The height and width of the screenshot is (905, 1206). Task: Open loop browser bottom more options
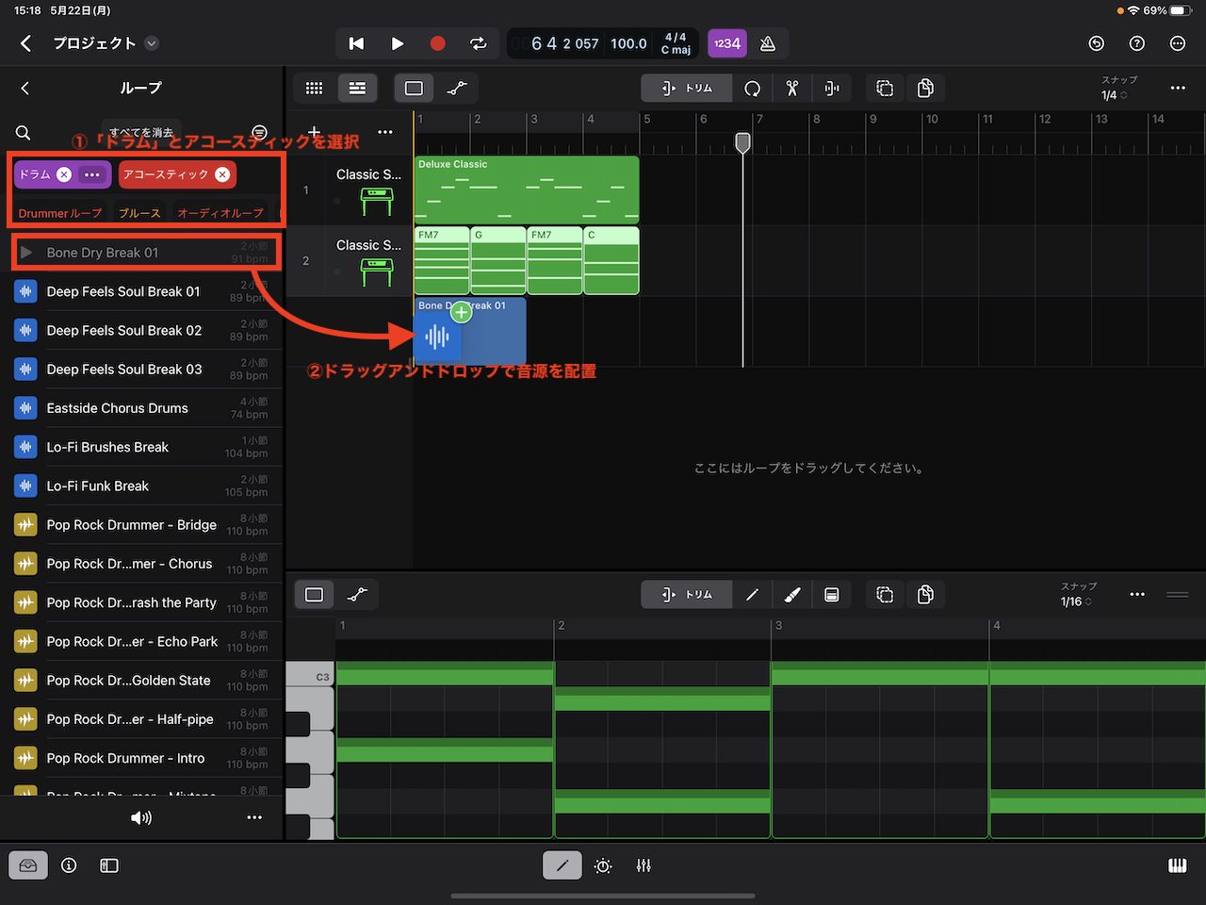click(254, 817)
